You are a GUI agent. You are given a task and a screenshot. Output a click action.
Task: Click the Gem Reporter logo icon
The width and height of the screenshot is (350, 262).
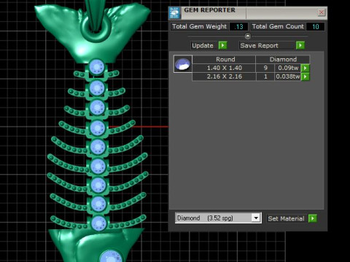(x=175, y=13)
